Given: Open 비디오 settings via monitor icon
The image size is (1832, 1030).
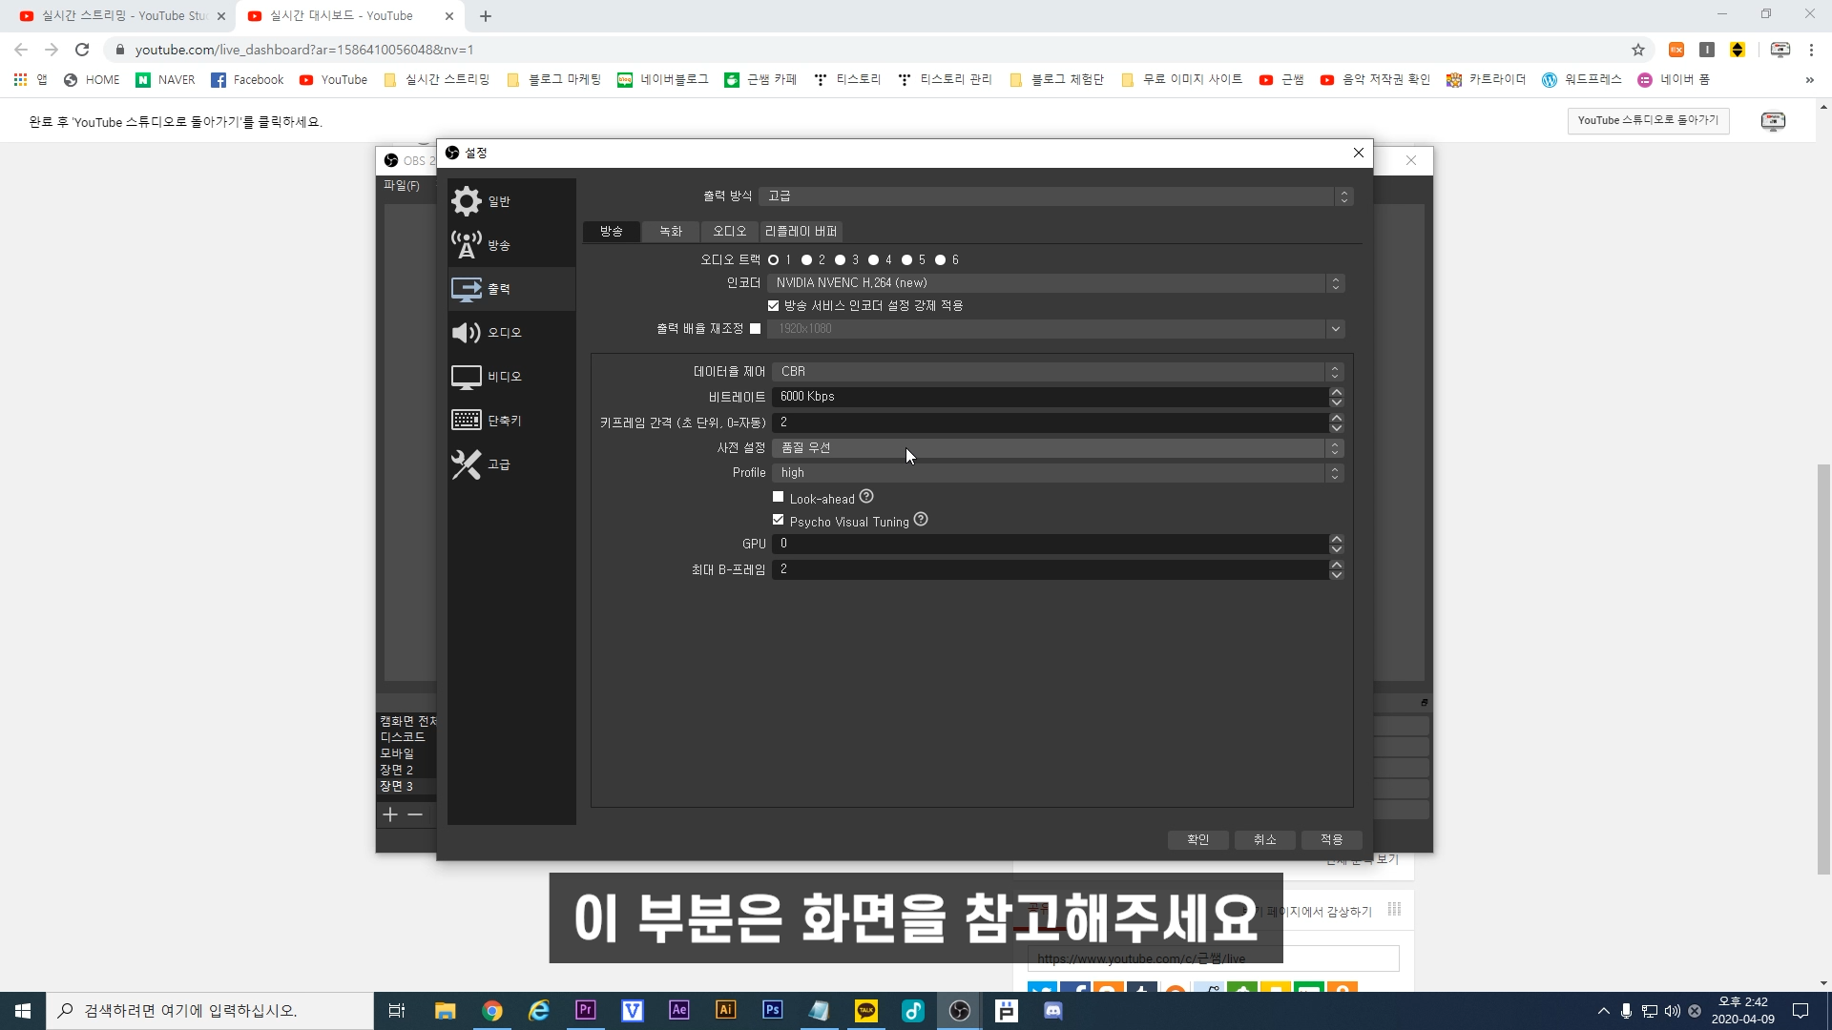Looking at the screenshot, I should point(467,377).
